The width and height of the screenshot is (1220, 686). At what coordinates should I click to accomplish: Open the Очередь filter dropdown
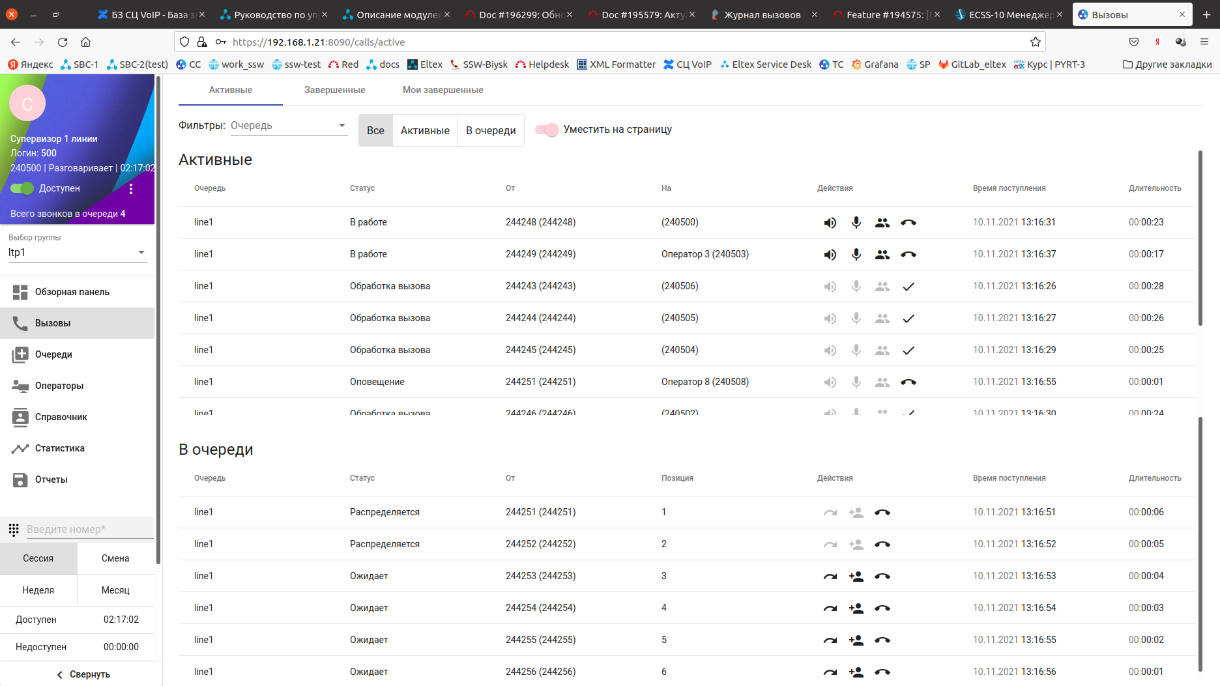point(288,126)
